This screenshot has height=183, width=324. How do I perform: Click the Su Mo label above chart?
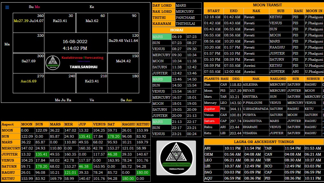(34, 7)
